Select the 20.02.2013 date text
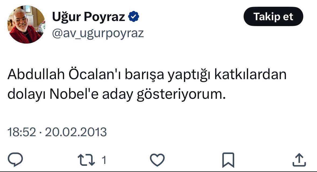 (76, 132)
